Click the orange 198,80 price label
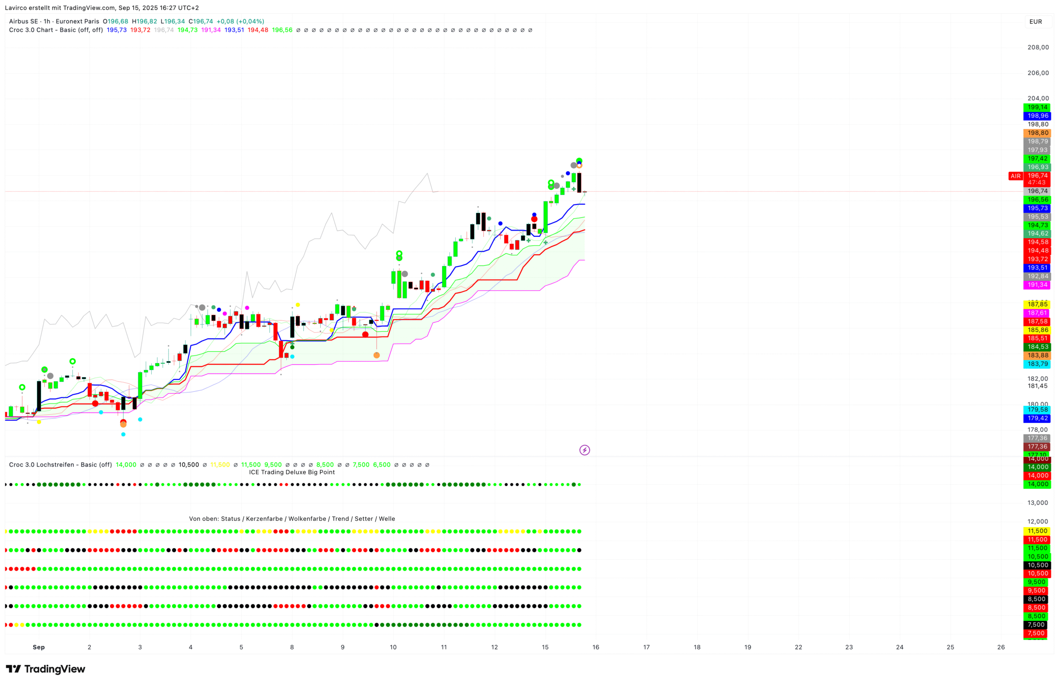 coord(1037,133)
